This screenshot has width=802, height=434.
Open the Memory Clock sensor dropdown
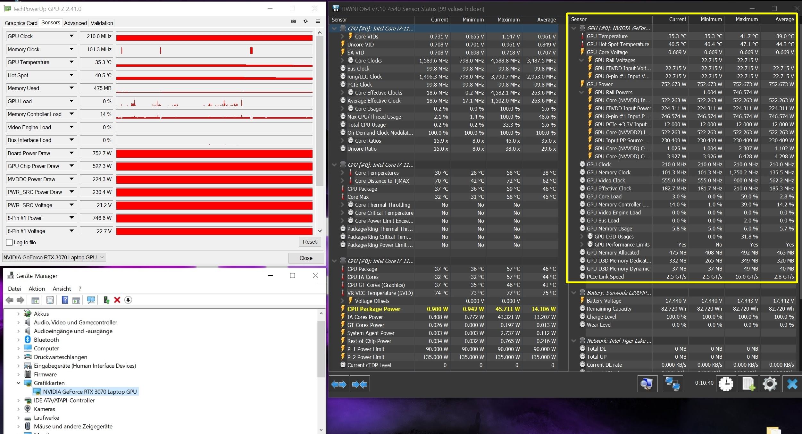tap(72, 49)
